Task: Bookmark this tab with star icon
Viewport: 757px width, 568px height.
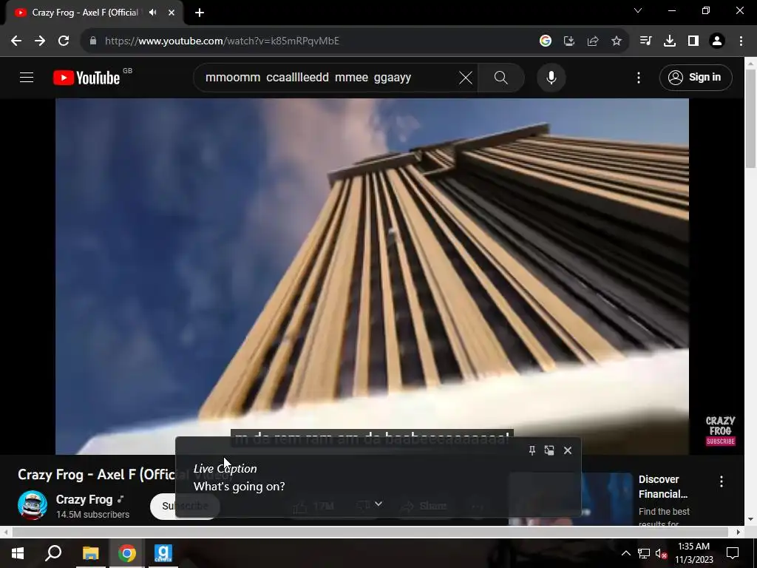Action: [617, 41]
